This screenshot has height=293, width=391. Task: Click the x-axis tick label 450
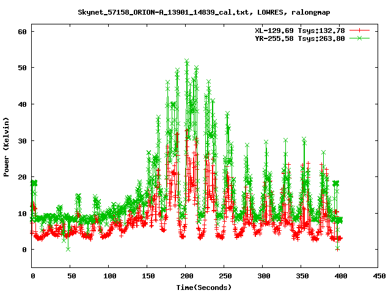[379, 276]
